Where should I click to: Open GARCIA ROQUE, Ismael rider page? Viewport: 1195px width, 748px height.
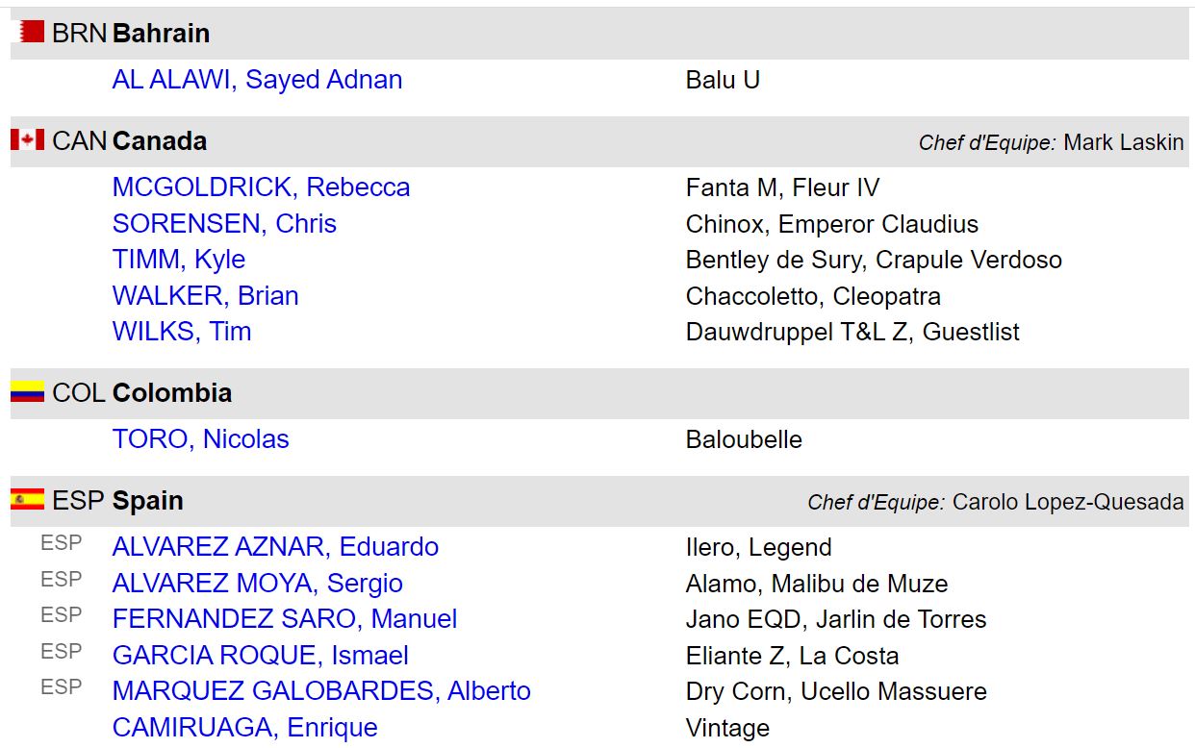tap(260, 656)
